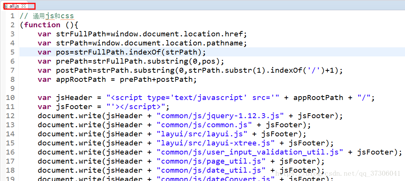Click line number 7 in the gutter

tap(13, 70)
